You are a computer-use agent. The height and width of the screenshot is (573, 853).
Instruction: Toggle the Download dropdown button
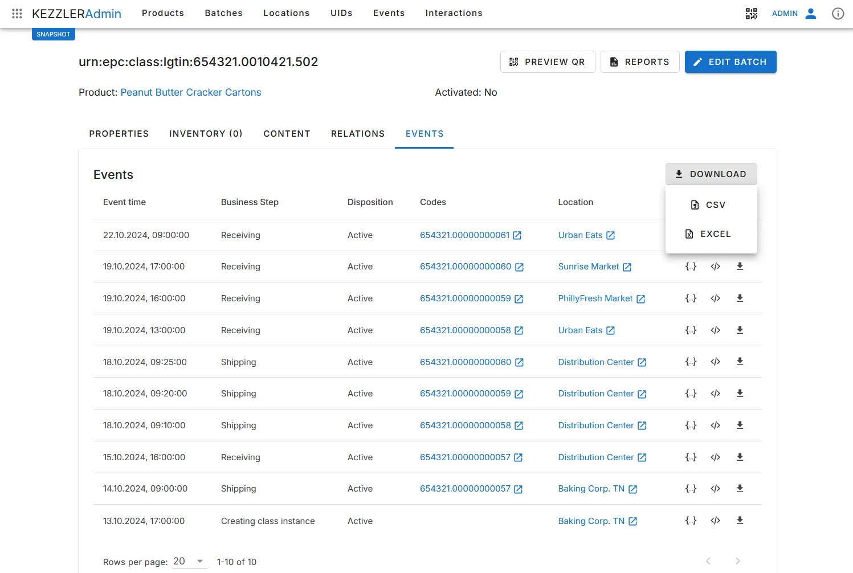[711, 174]
